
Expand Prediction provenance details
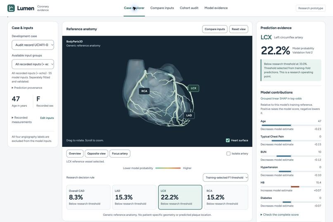pos(27,88)
